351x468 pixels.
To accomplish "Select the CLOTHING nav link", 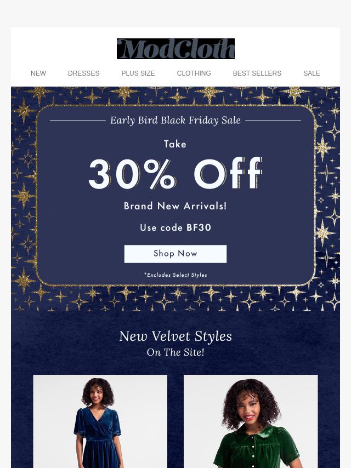I will pyautogui.click(x=194, y=73).
